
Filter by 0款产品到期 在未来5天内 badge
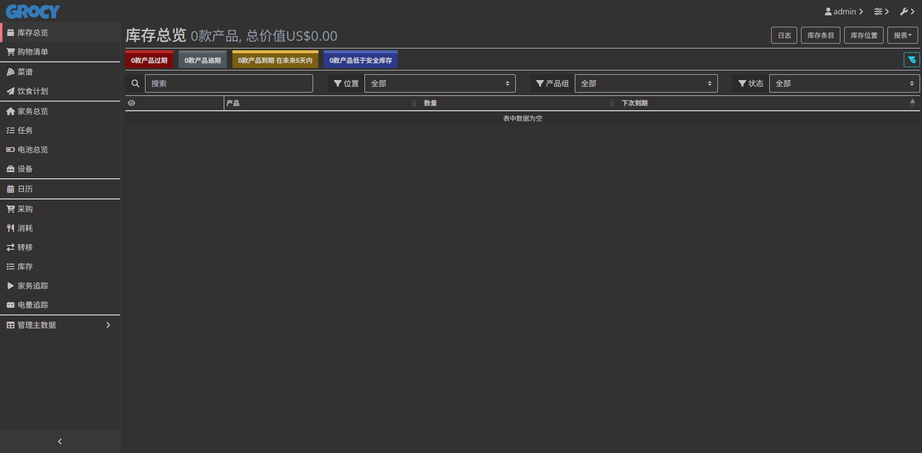coord(275,59)
